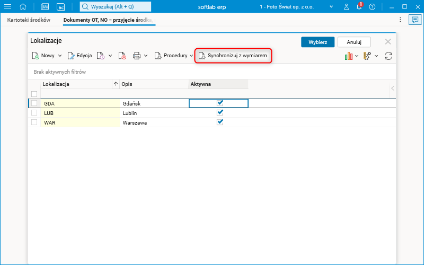424x265 pixels.
Task: Toggle the select-all rows checkbox
Action: (x=34, y=94)
